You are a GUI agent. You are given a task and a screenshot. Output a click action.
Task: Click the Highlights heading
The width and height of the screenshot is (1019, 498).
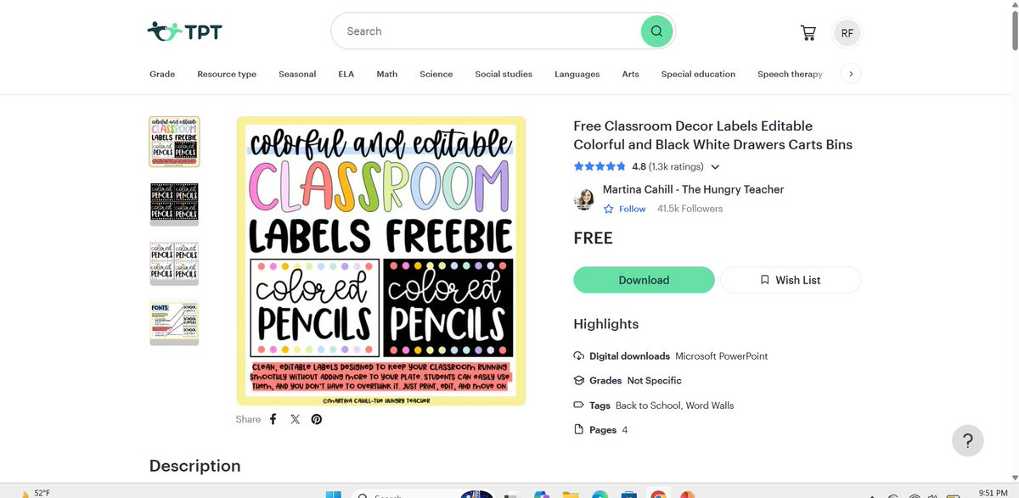(606, 324)
